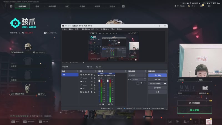Screen dimensions: 222x125
Task: Toggle visibility of the pubg source
Action: 92,85
